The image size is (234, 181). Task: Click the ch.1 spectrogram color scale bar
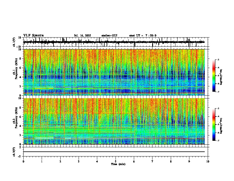pos(214,76)
